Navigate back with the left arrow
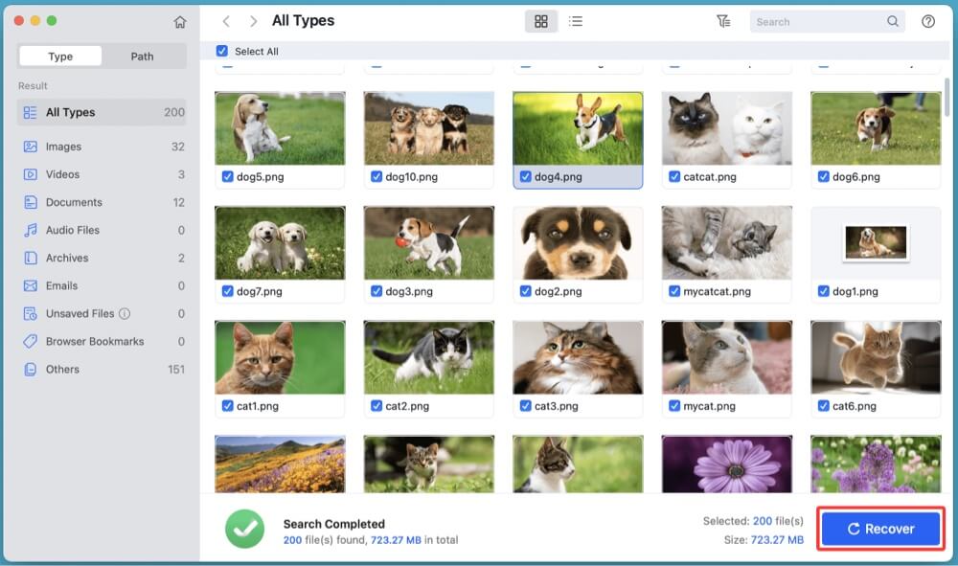The height and width of the screenshot is (566, 958). tap(226, 21)
